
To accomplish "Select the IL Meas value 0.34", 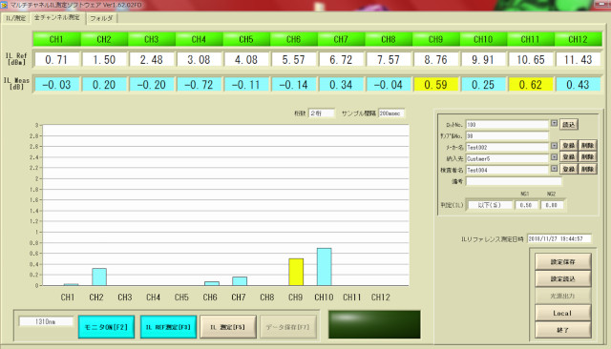I will [342, 85].
